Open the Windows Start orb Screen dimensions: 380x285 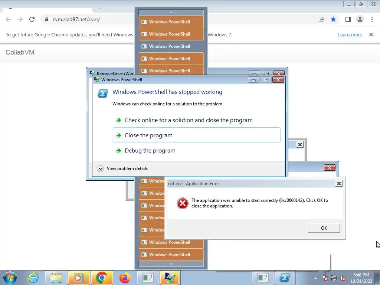pos(10,278)
